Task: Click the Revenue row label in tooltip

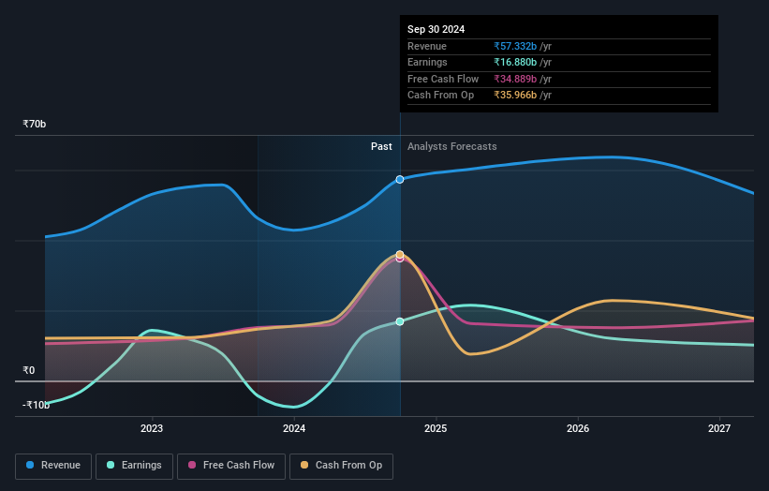Action: click(x=427, y=46)
